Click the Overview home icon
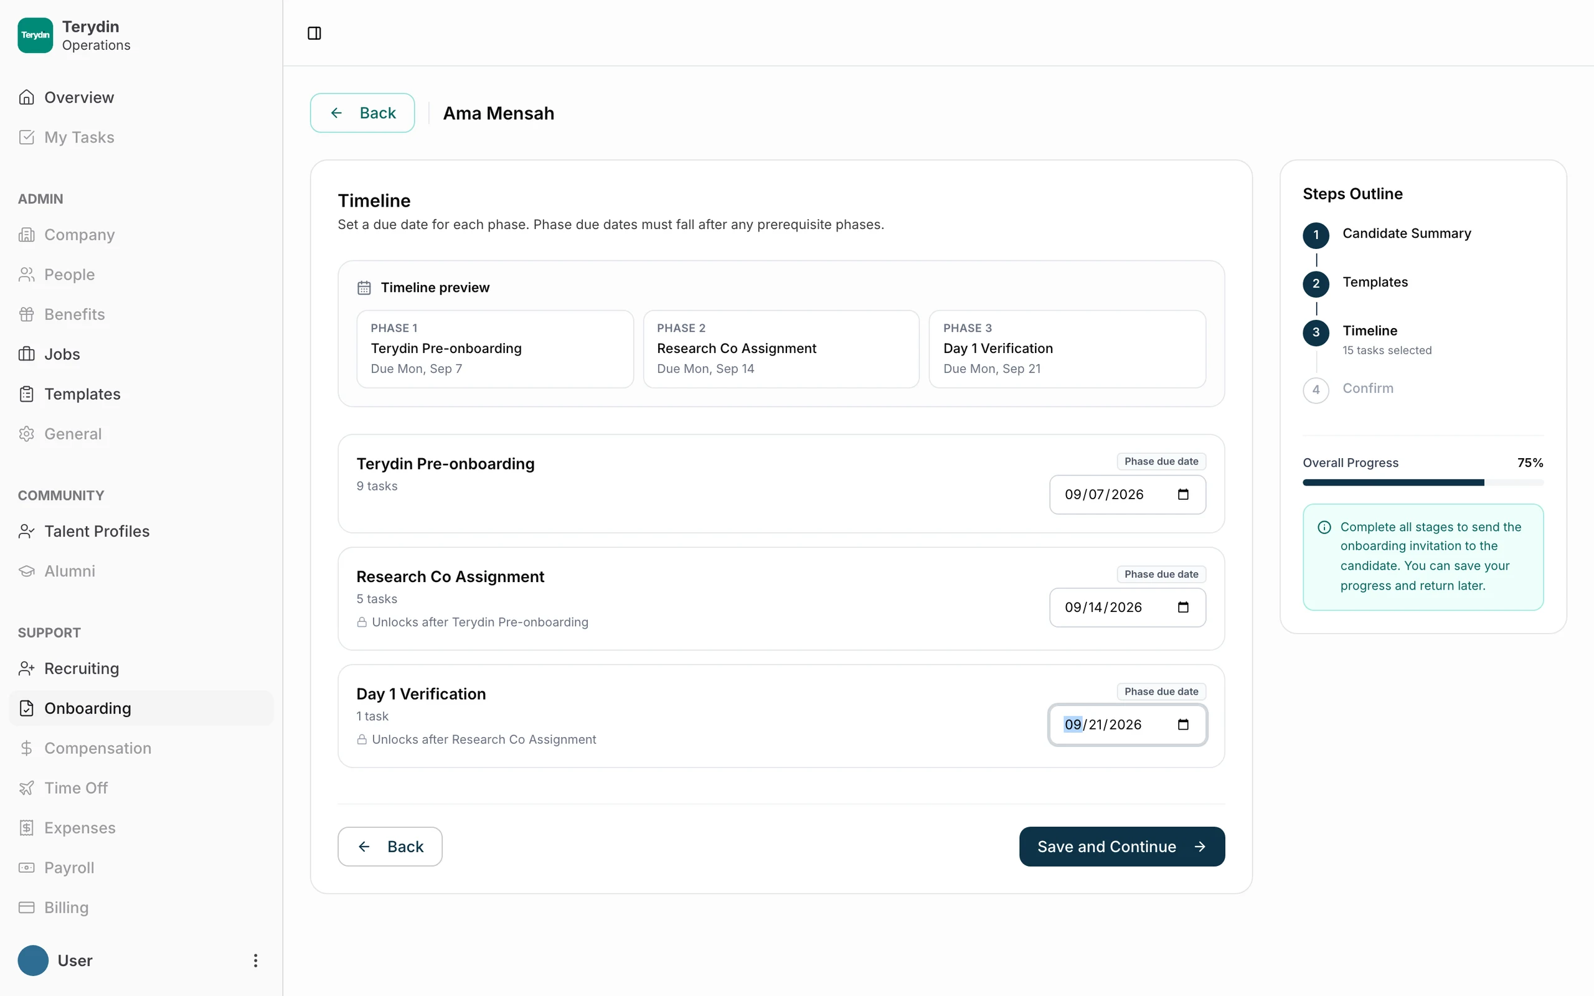The width and height of the screenshot is (1594, 996). pyautogui.click(x=26, y=98)
